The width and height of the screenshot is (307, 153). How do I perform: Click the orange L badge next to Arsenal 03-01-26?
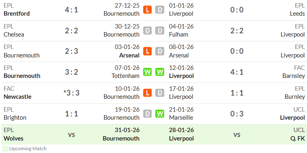tap(147, 51)
